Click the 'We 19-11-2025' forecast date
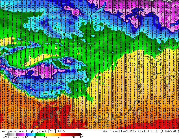Screen dimensions: 179x138 click(119, 131)
